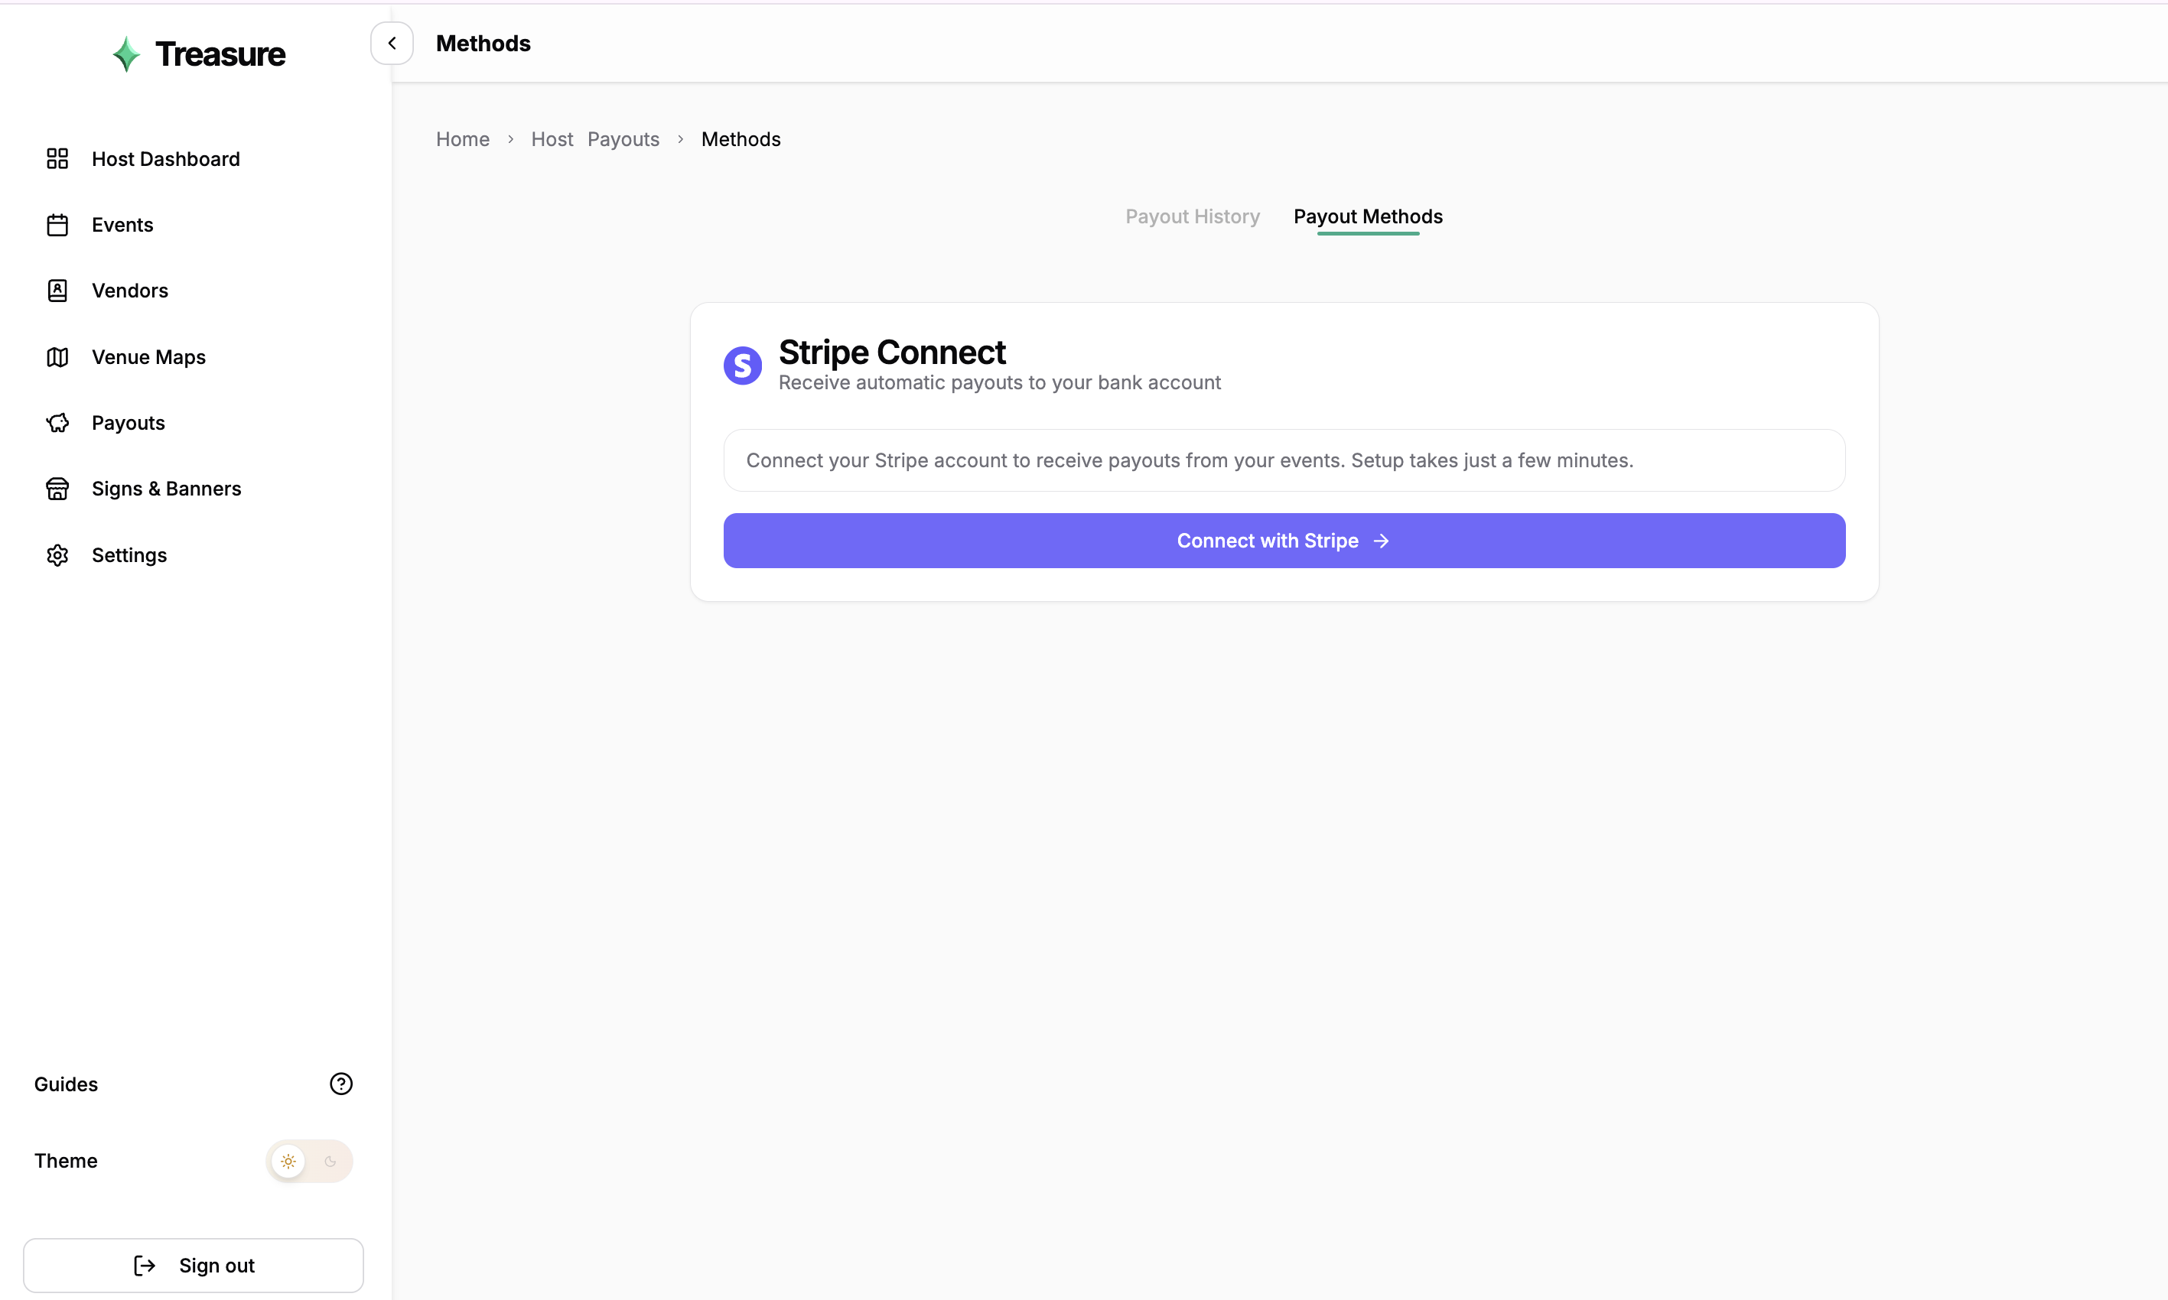Click the purple Stripe S logo
The image size is (2168, 1300).
(x=742, y=366)
